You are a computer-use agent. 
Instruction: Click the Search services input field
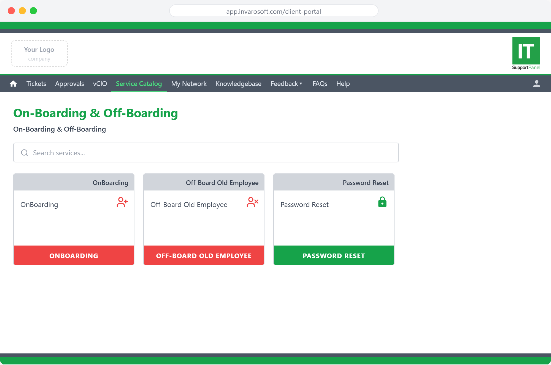(206, 152)
